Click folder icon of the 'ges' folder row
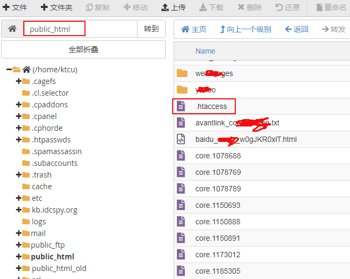Viewport: 350px width, 279px height. pyautogui.click(x=182, y=73)
